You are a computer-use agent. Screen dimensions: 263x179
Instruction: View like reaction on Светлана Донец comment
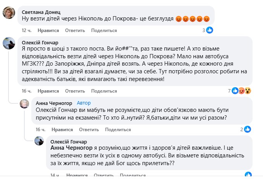tap(210, 30)
